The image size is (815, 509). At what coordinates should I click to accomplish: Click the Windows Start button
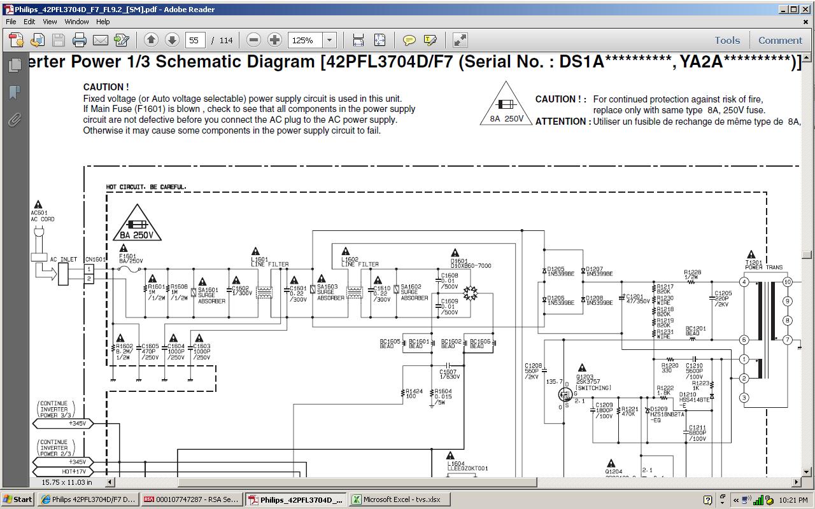(x=18, y=499)
